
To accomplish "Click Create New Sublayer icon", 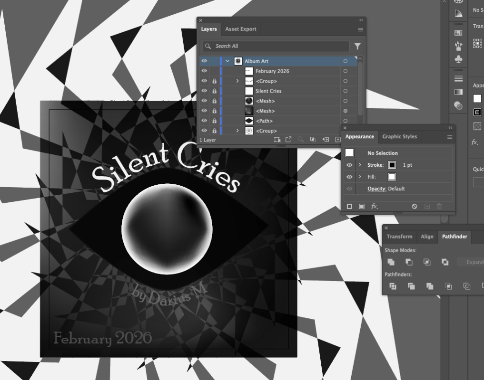I will 325,140.
